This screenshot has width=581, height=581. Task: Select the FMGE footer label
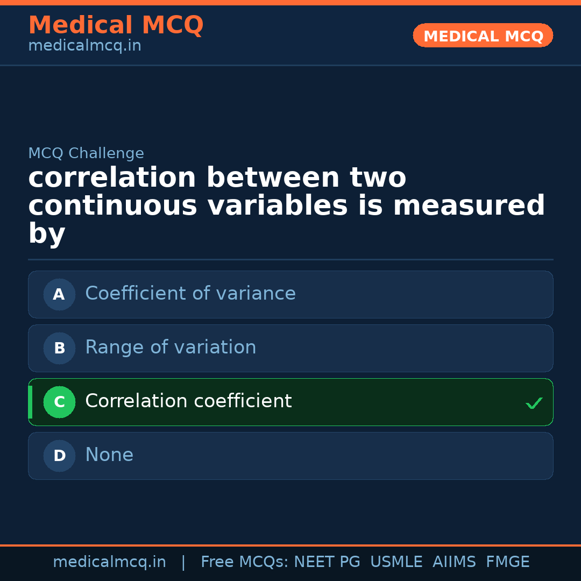tap(507, 562)
